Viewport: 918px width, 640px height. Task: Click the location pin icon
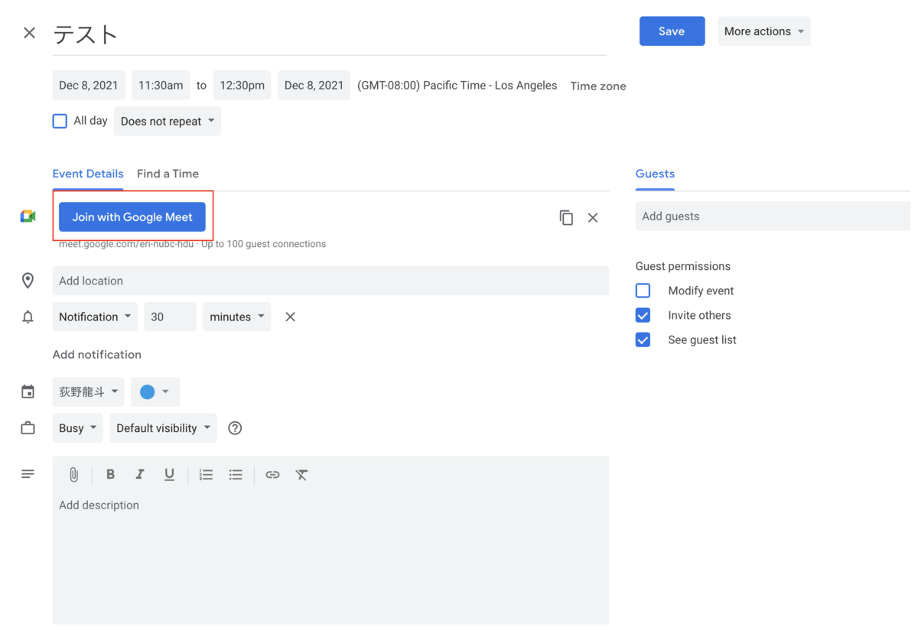click(x=28, y=281)
